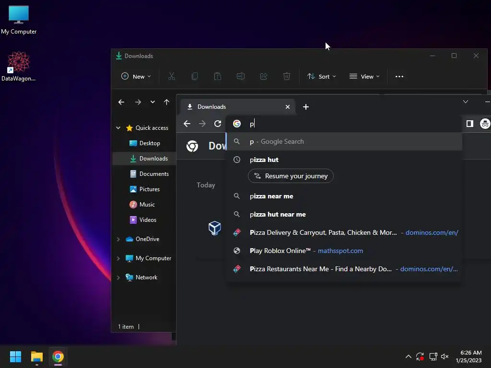Click the sync update tray icon

[x=420, y=356]
